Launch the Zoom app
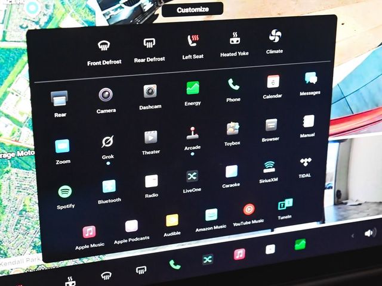The width and height of the screenshot is (382, 286). (x=62, y=146)
